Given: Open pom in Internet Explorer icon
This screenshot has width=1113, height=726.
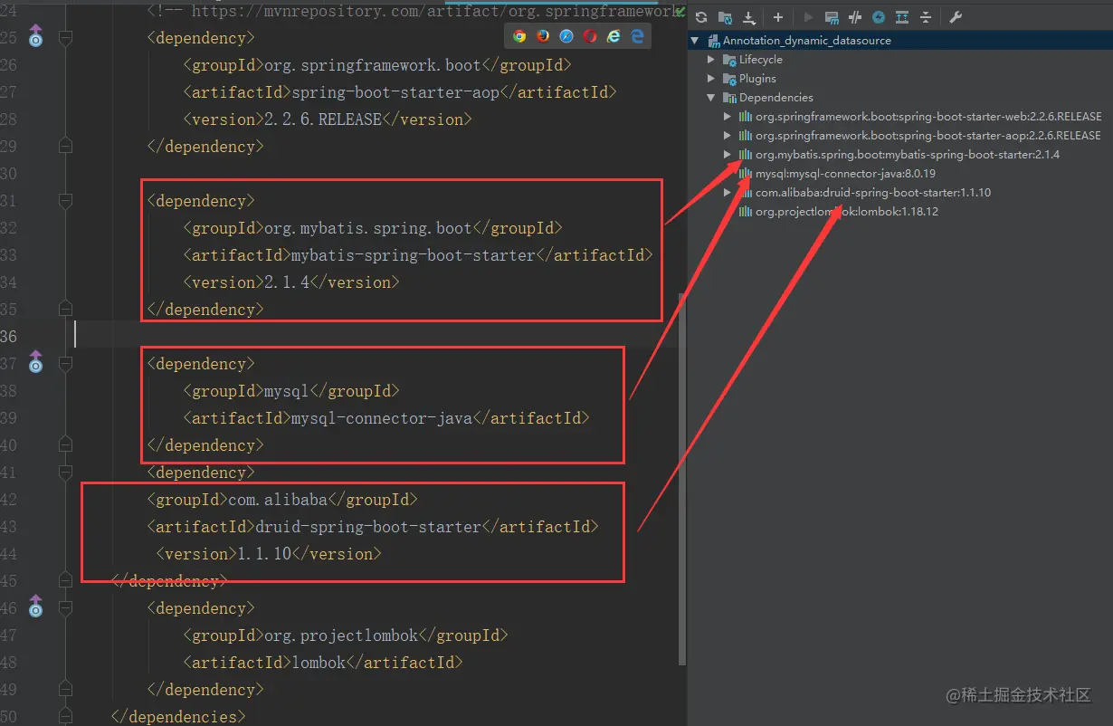Looking at the screenshot, I should [x=614, y=36].
